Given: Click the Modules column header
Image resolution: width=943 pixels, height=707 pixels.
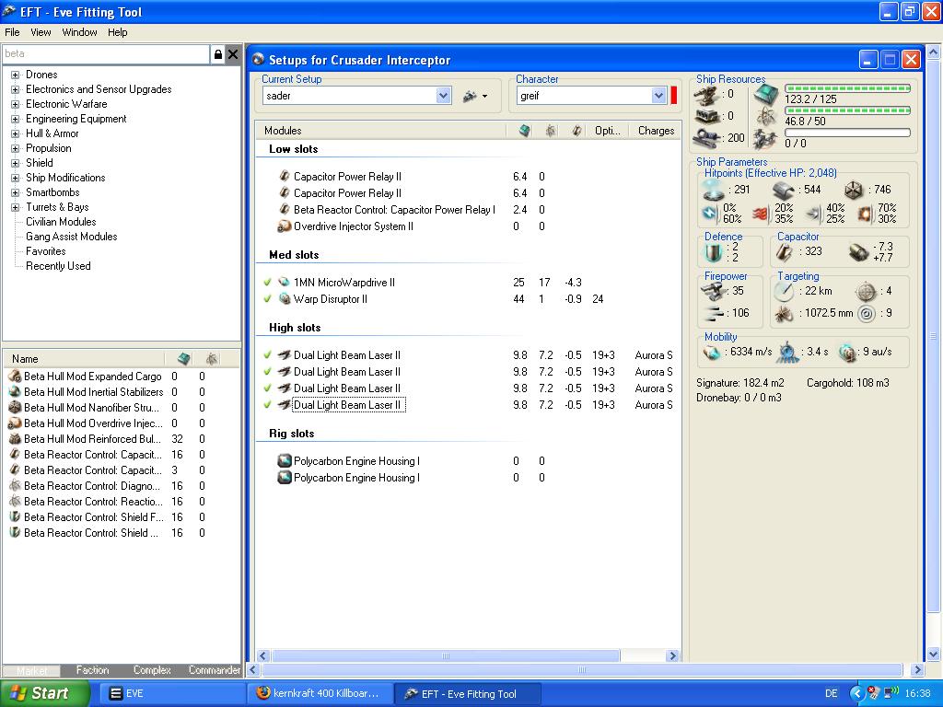Looking at the screenshot, I should [381, 131].
